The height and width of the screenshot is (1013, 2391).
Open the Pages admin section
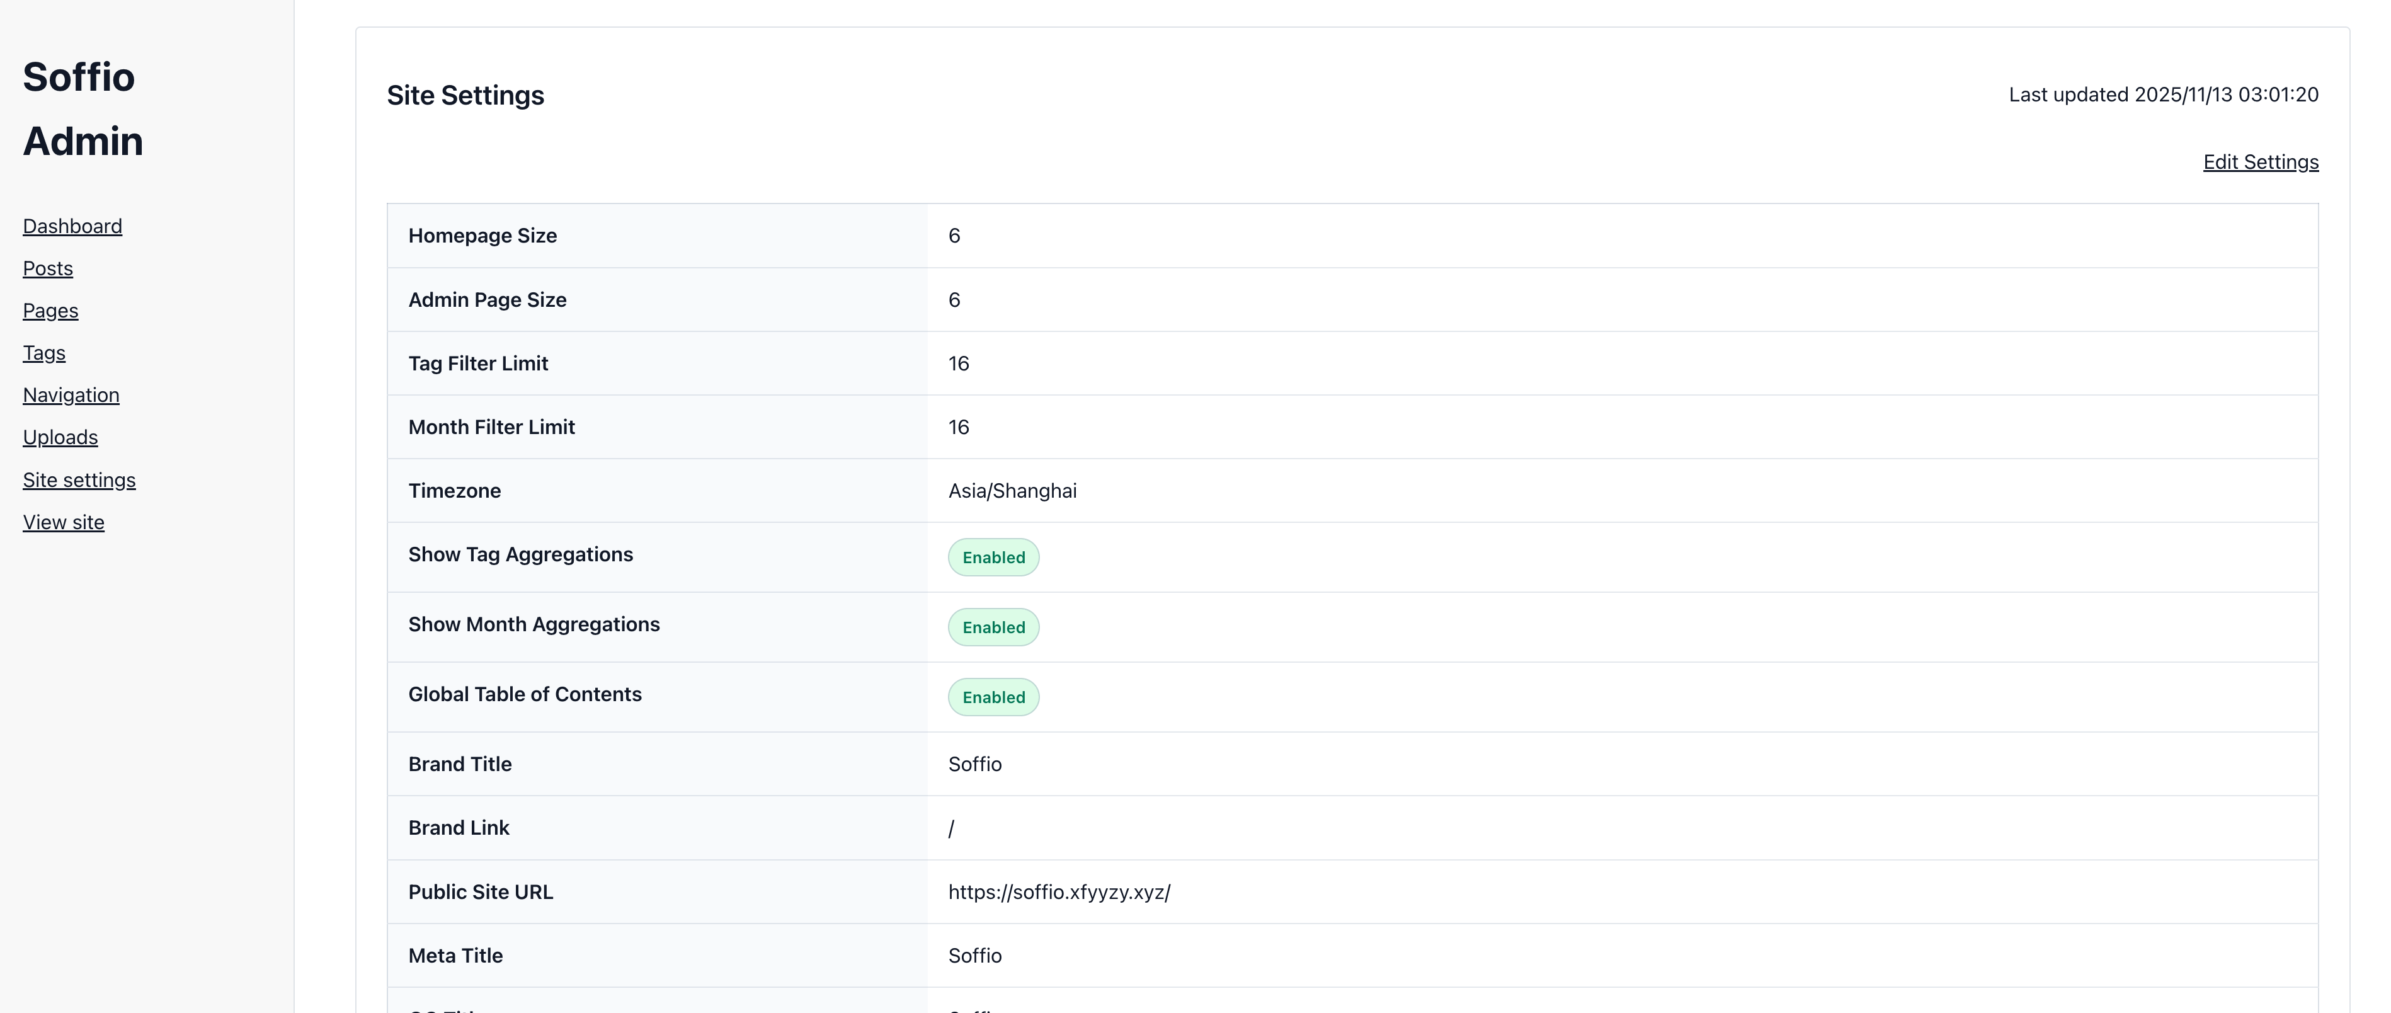50,311
